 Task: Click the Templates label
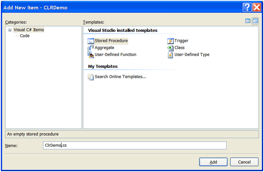[x=93, y=22]
